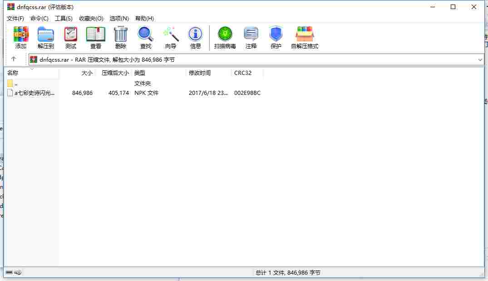Click the NPK 文件 type cell
The width and height of the screenshot is (488, 281).
coord(146,93)
